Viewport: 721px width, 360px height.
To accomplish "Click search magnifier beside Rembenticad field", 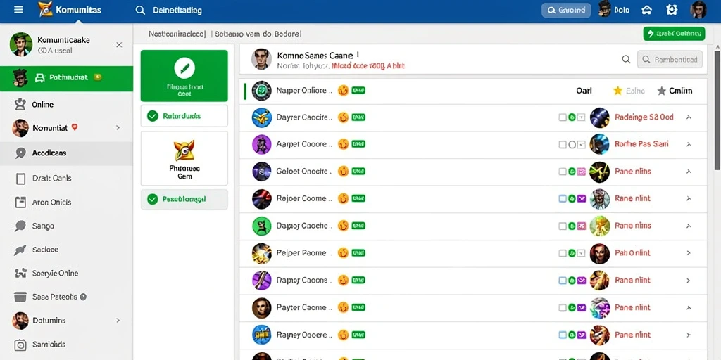I will [x=626, y=59].
